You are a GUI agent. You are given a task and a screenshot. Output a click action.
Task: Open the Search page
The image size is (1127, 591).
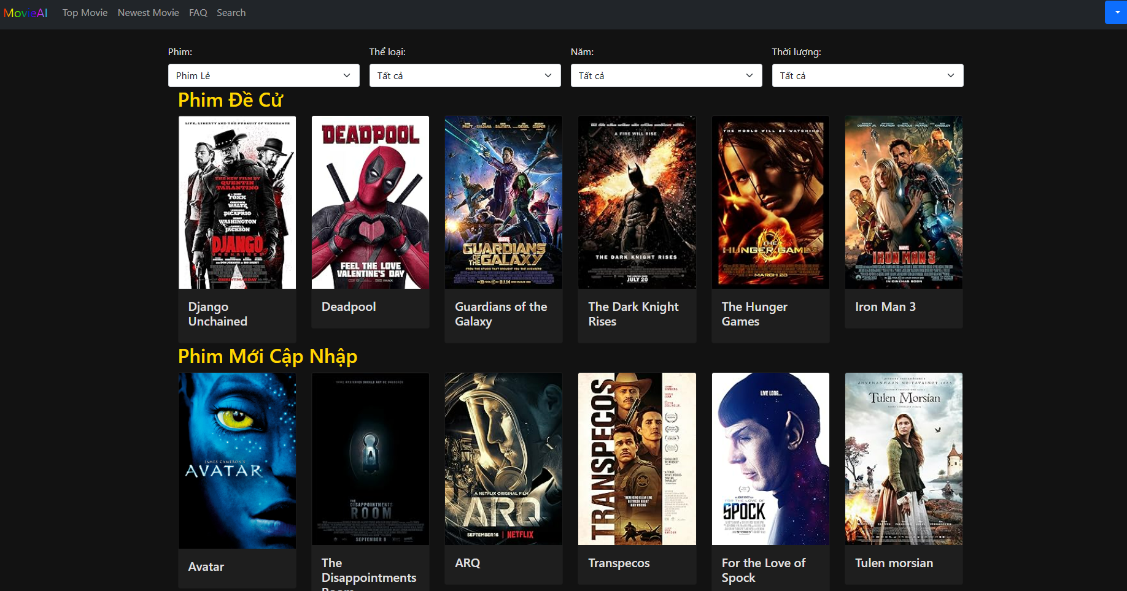tap(231, 13)
